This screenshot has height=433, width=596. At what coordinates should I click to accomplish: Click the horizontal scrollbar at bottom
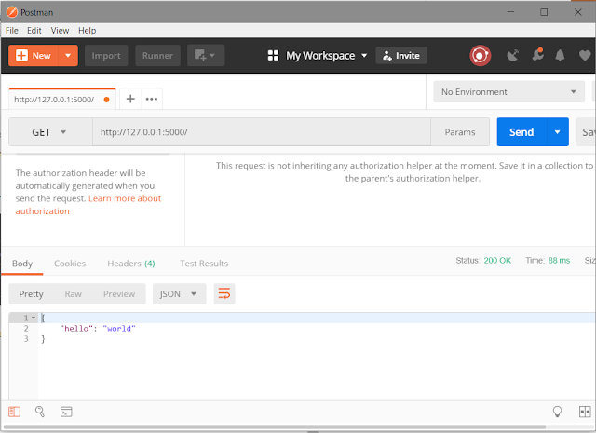click(275, 426)
